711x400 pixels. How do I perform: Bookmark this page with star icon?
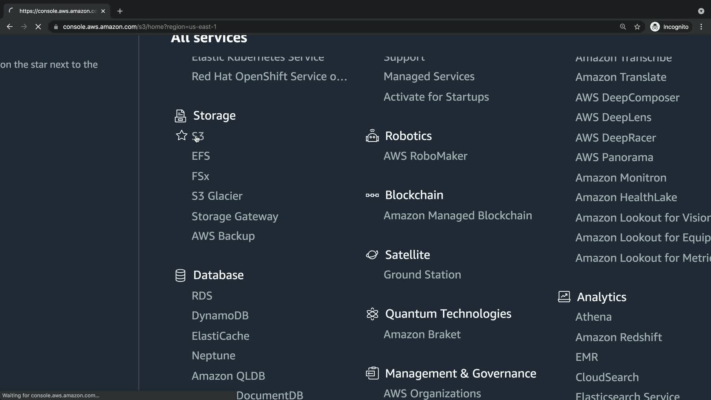637,27
